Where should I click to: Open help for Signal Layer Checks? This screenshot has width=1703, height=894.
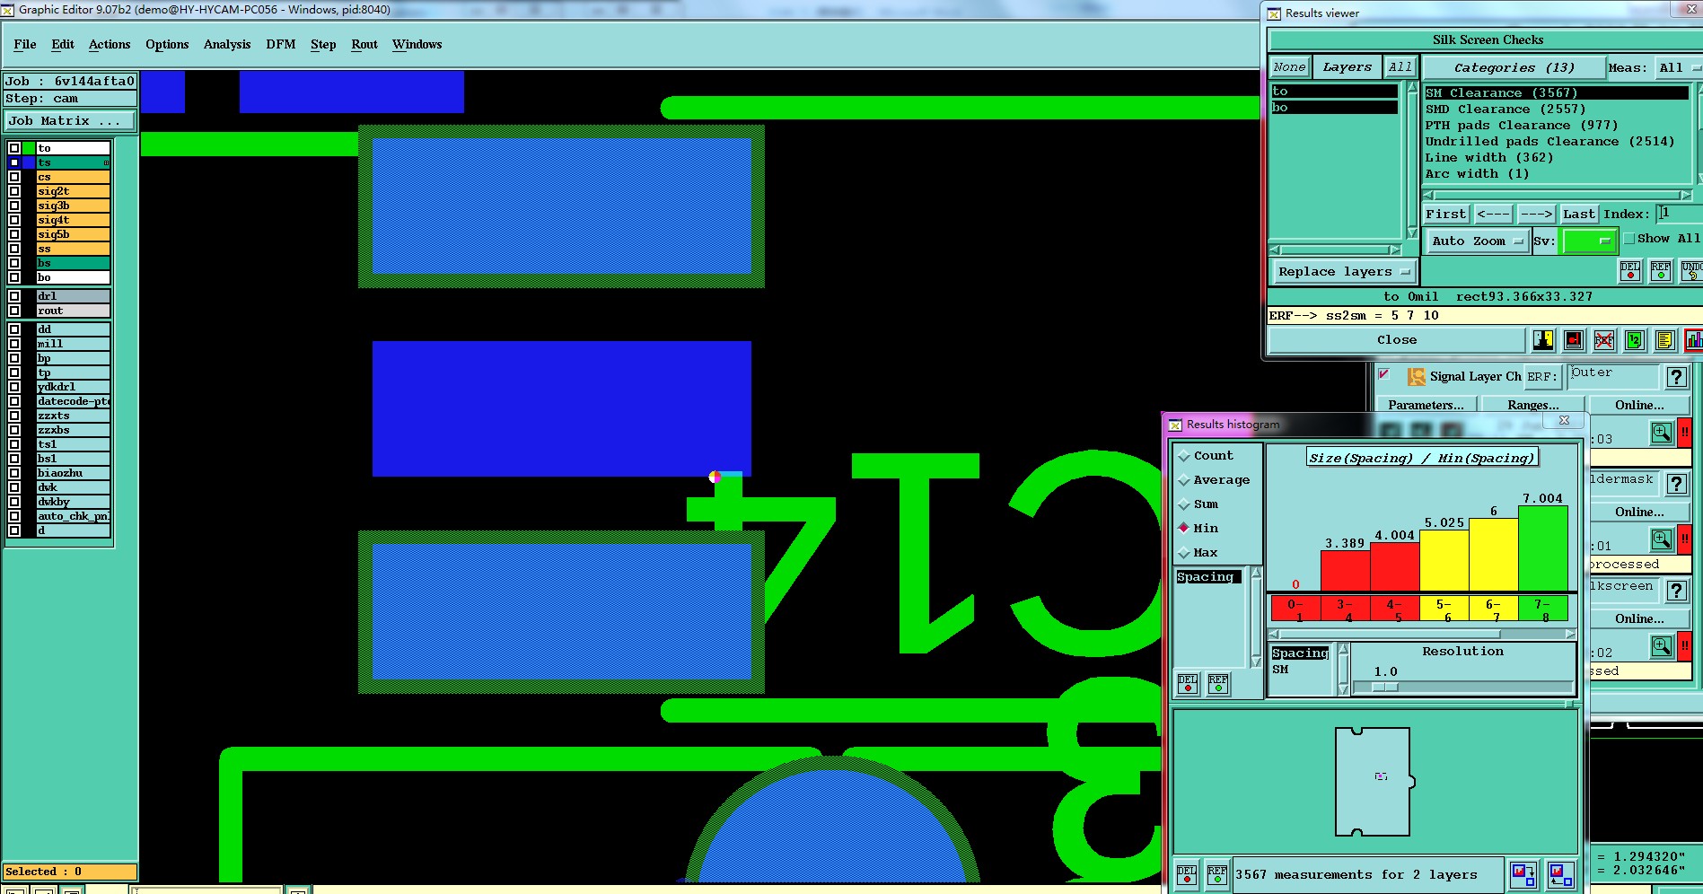(x=1676, y=378)
